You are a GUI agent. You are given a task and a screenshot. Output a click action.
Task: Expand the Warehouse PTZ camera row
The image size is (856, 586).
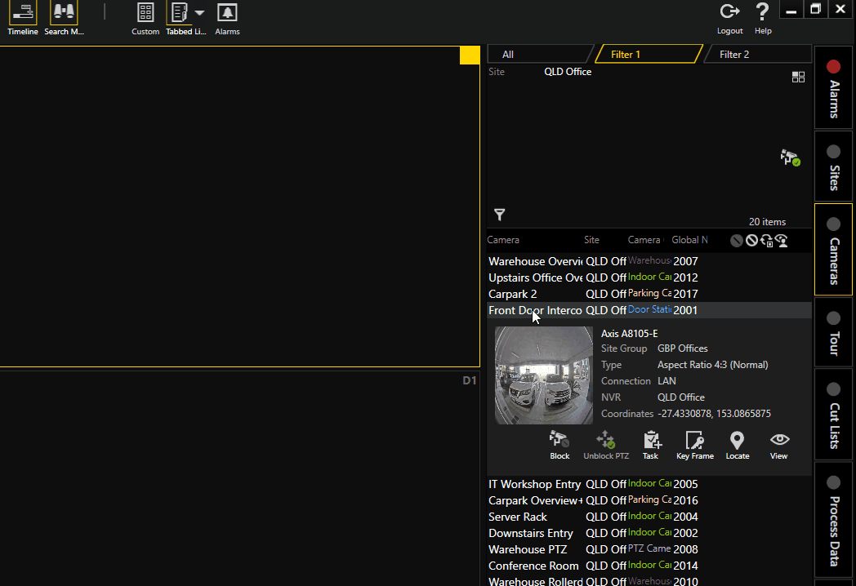pos(528,549)
